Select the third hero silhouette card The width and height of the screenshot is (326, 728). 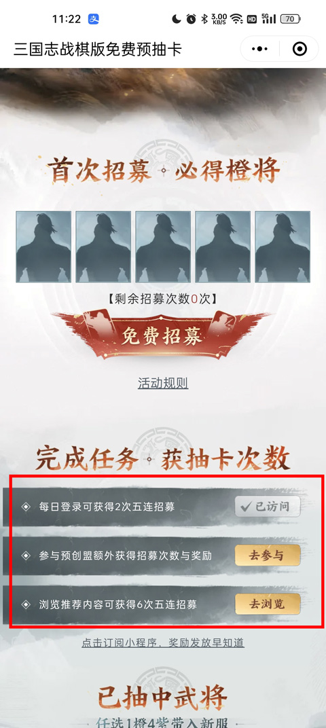[x=163, y=247]
